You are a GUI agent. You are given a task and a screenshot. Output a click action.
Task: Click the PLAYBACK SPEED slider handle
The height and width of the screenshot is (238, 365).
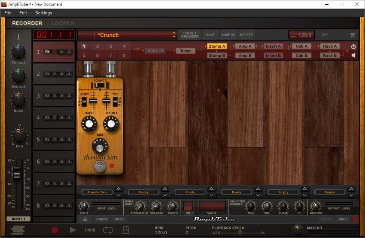pos(240,233)
